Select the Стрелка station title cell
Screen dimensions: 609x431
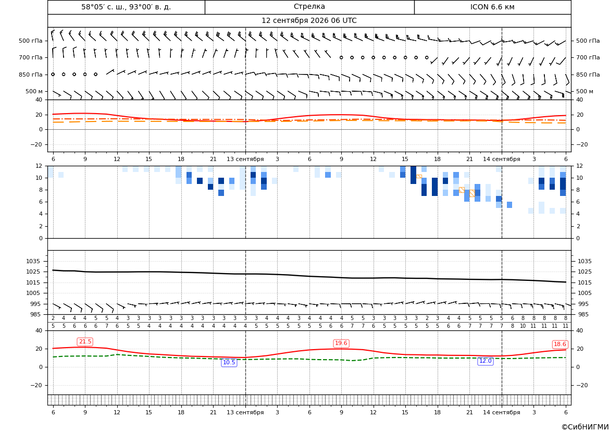(x=309, y=7)
